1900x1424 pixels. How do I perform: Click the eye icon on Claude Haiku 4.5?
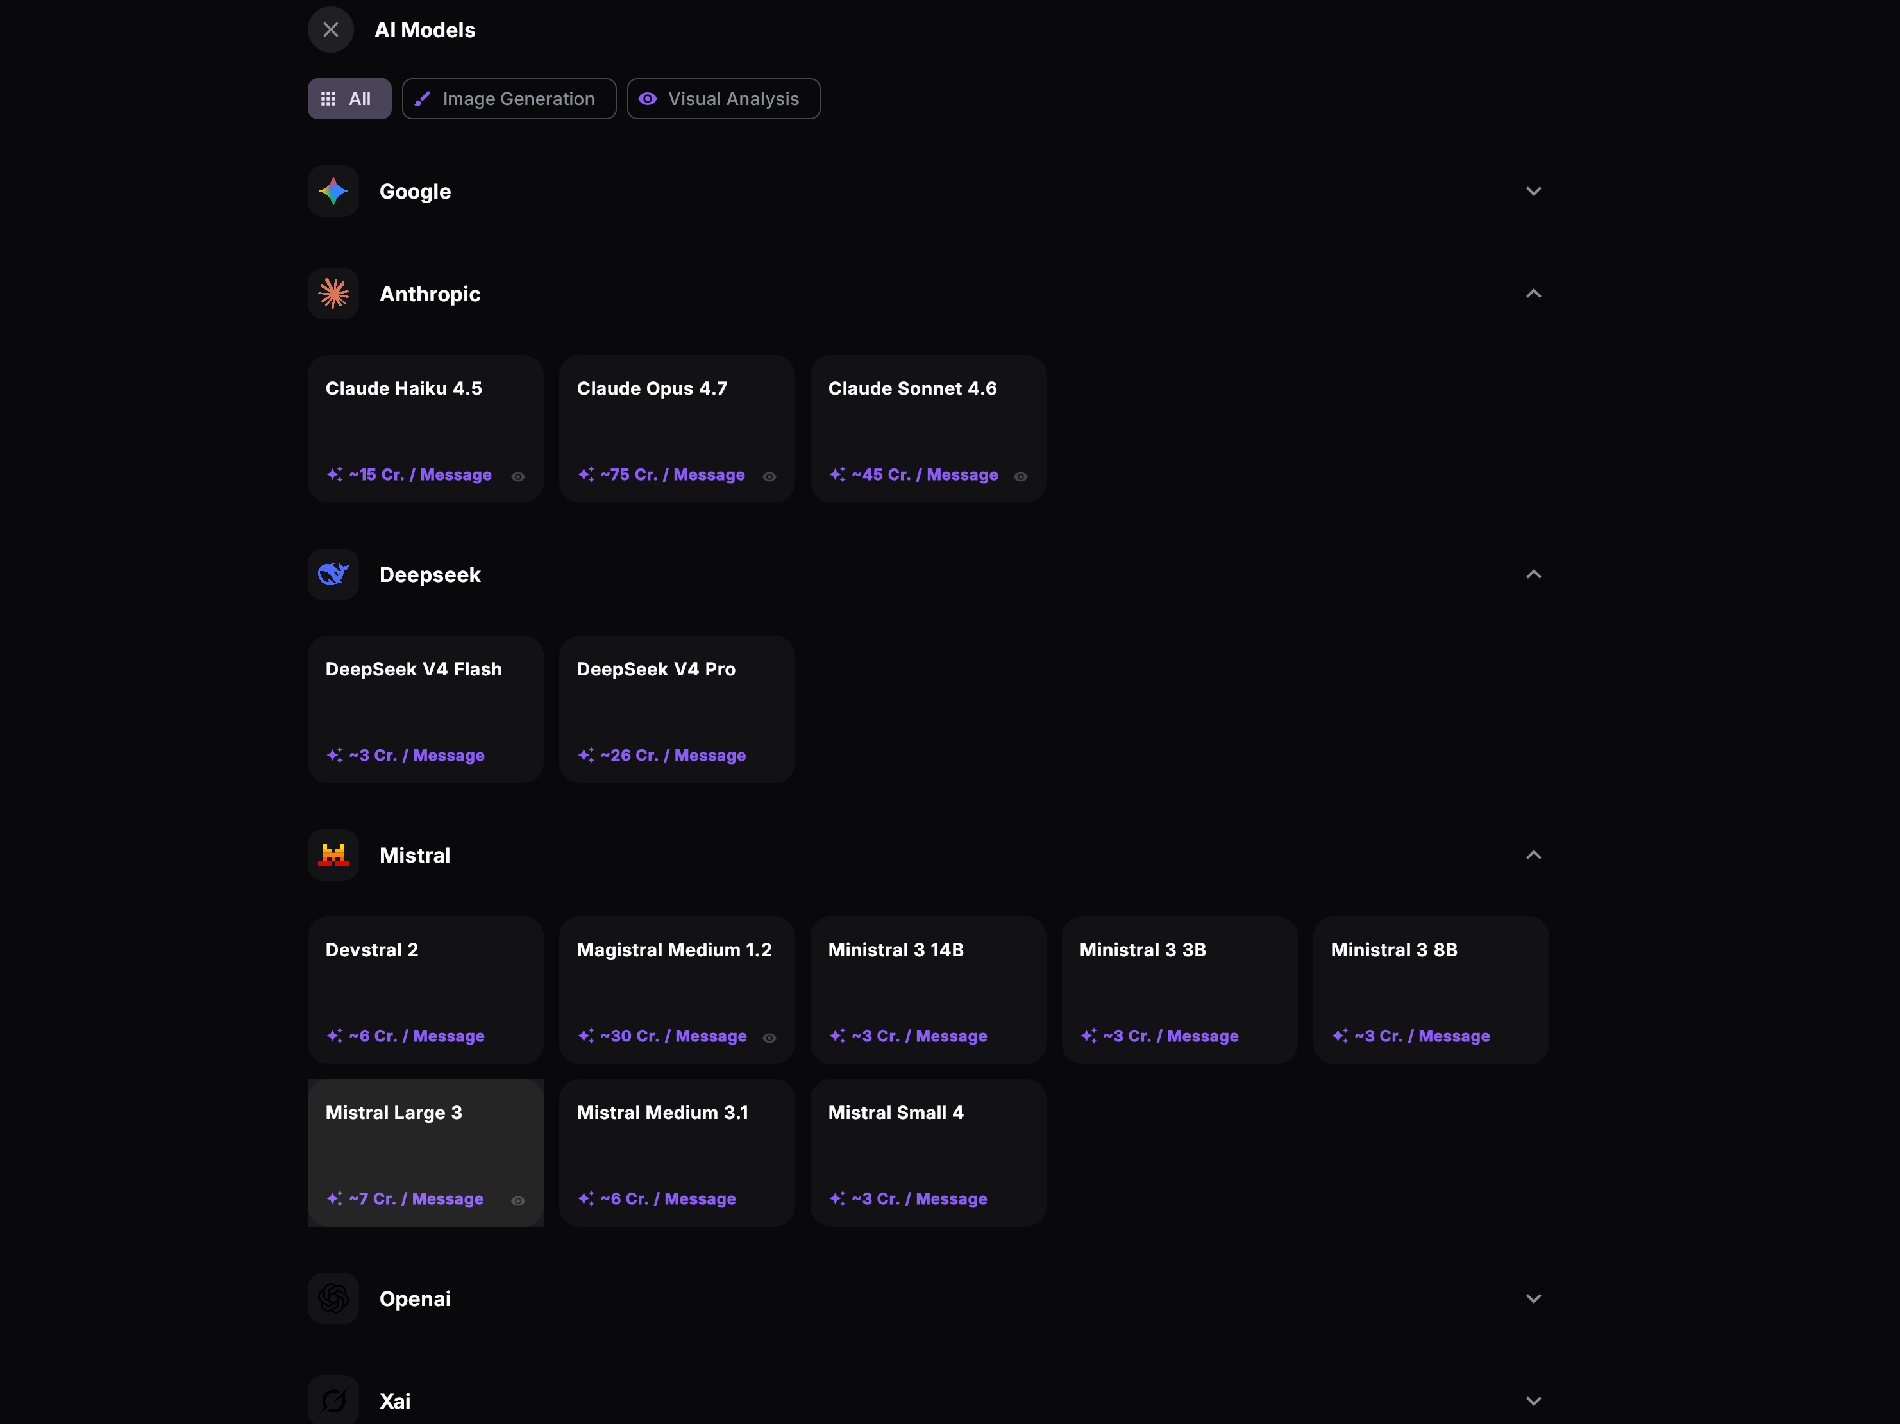tap(518, 476)
